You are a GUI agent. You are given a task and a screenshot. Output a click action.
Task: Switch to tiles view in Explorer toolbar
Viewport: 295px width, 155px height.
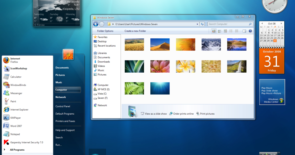(x=220, y=31)
